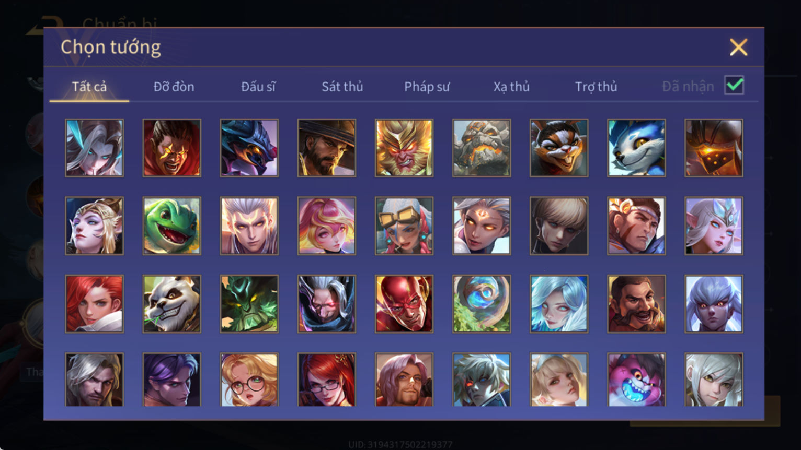This screenshot has width=801, height=450.
Task: Close the Chọn tướng dialog
Action: (739, 48)
